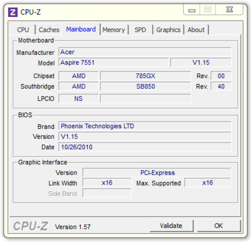
Task: Click the Validate button
Action: (x=171, y=226)
